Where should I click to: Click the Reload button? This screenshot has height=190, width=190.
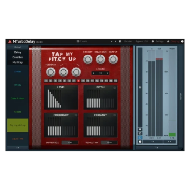pos(17,47)
